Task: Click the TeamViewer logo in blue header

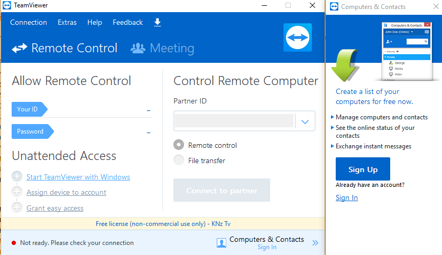Action: pyautogui.click(x=297, y=37)
